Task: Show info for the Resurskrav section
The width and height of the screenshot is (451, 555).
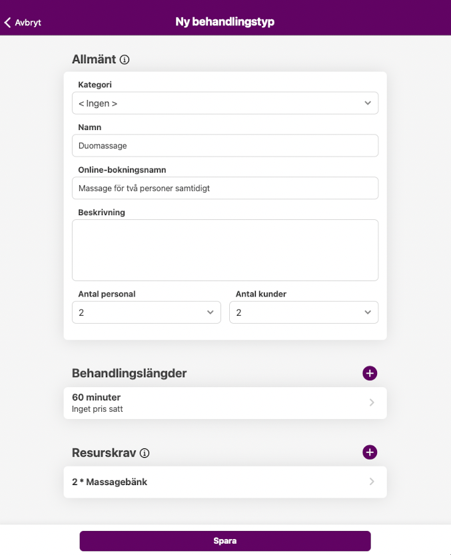Action: [145, 453]
